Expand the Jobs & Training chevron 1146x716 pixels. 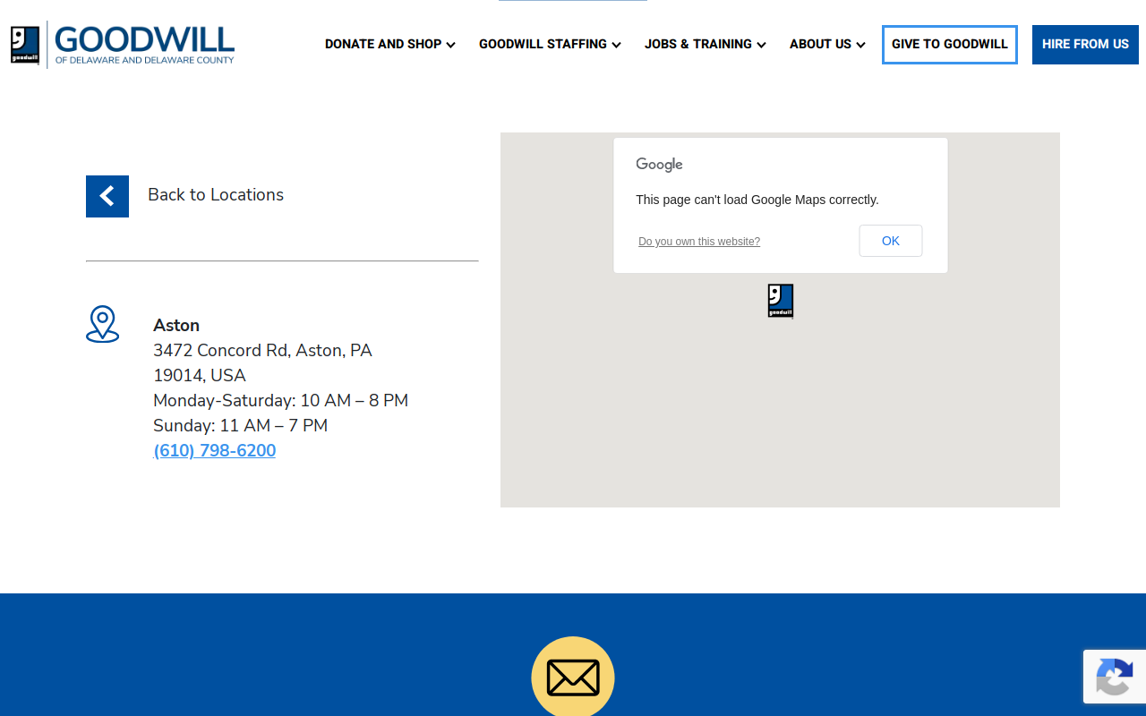click(x=761, y=45)
